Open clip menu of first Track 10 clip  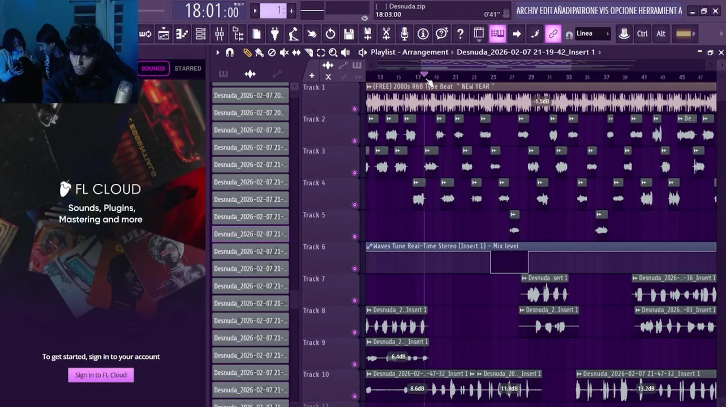pyautogui.click(x=369, y=374)
